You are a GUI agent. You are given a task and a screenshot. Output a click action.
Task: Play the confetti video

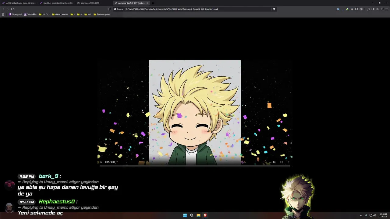[x=101, y=162]
